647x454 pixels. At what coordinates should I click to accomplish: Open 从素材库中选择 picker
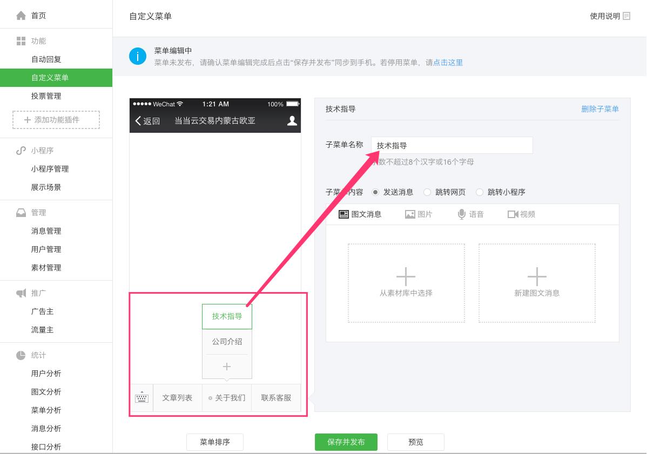click(406, 282)
